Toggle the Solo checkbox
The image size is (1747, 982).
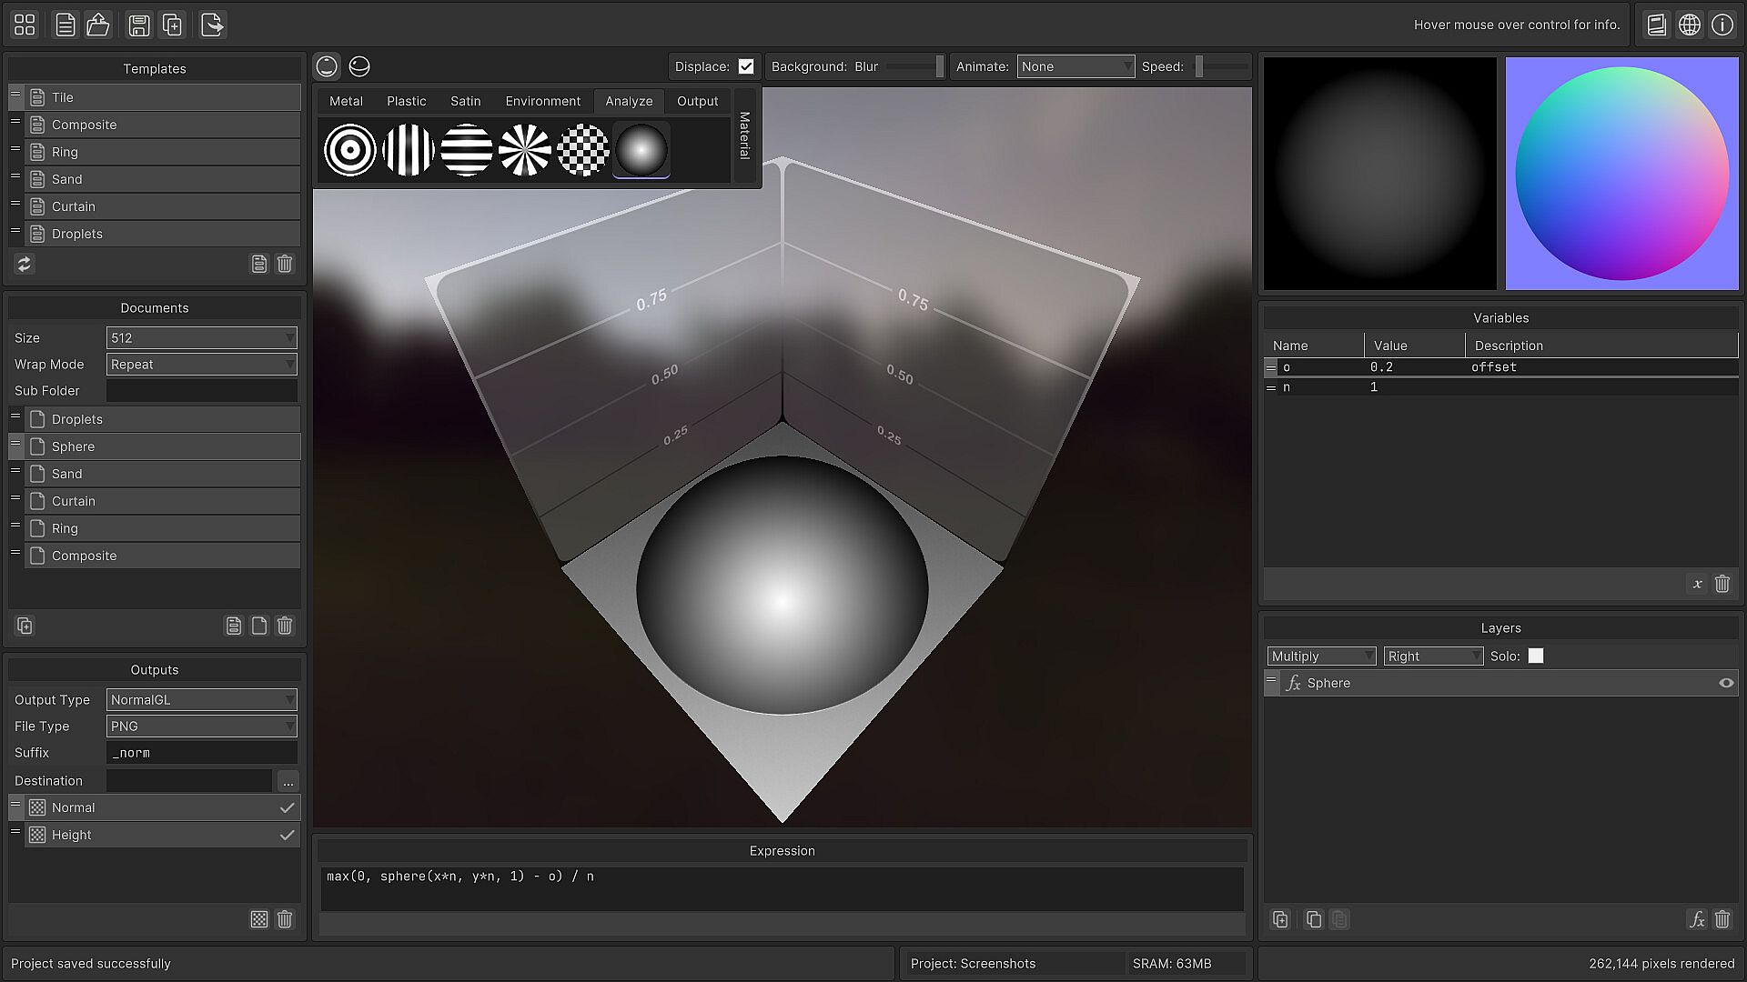[x=1536, y=656]
